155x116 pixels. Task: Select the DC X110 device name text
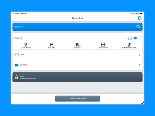(x=23, y=65)
